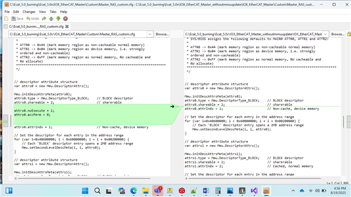Click the green redo arrow icon
The height and width of the screenshot is (197, 351).
pyautogui.click(x=44, y=19)
